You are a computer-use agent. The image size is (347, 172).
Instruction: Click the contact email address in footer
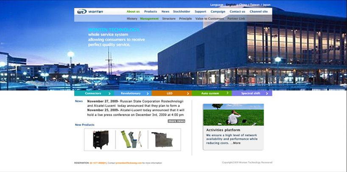pyautogui.click(x=129, y=163)
